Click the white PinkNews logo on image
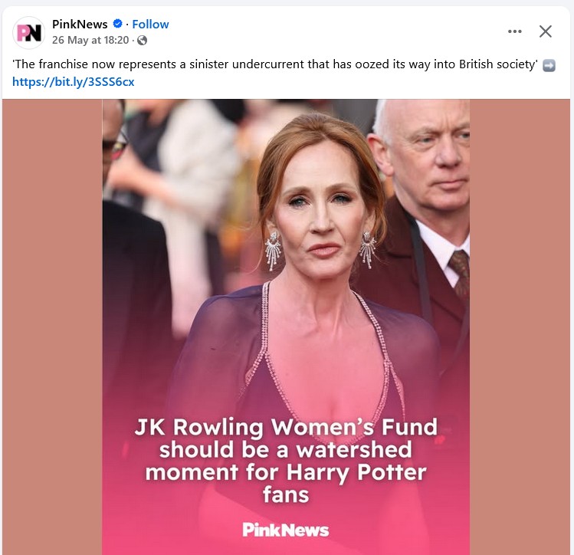This screenshot has width=574, height=555. (285, 530)
